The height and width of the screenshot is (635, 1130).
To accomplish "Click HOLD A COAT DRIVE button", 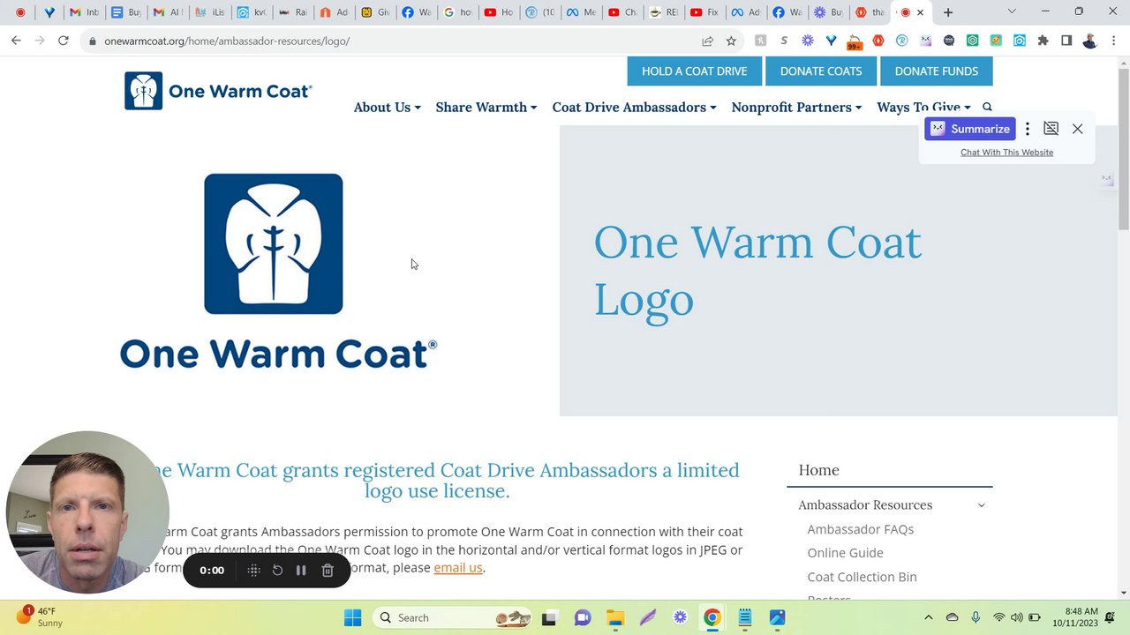I will point(694,71).
